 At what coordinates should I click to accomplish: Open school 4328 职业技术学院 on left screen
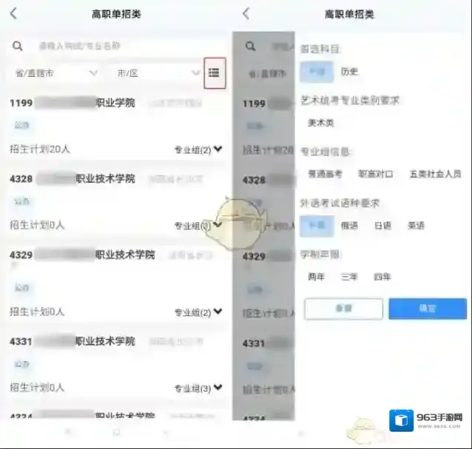[x=73, y=179]
